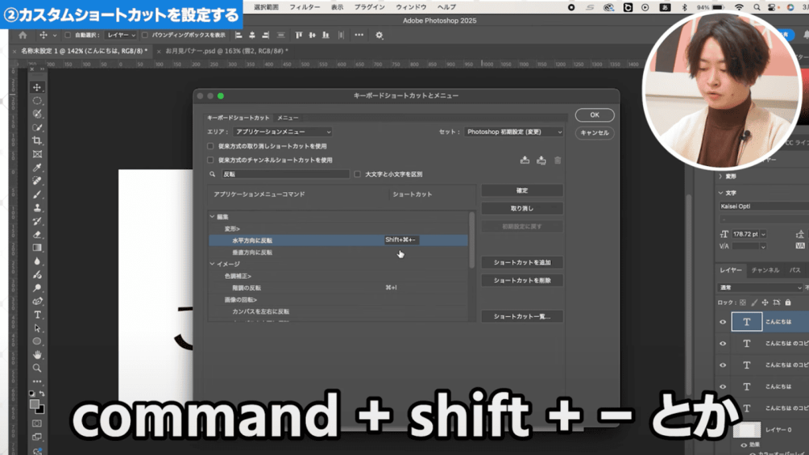Select the Gradient tool

pos(37,248)
